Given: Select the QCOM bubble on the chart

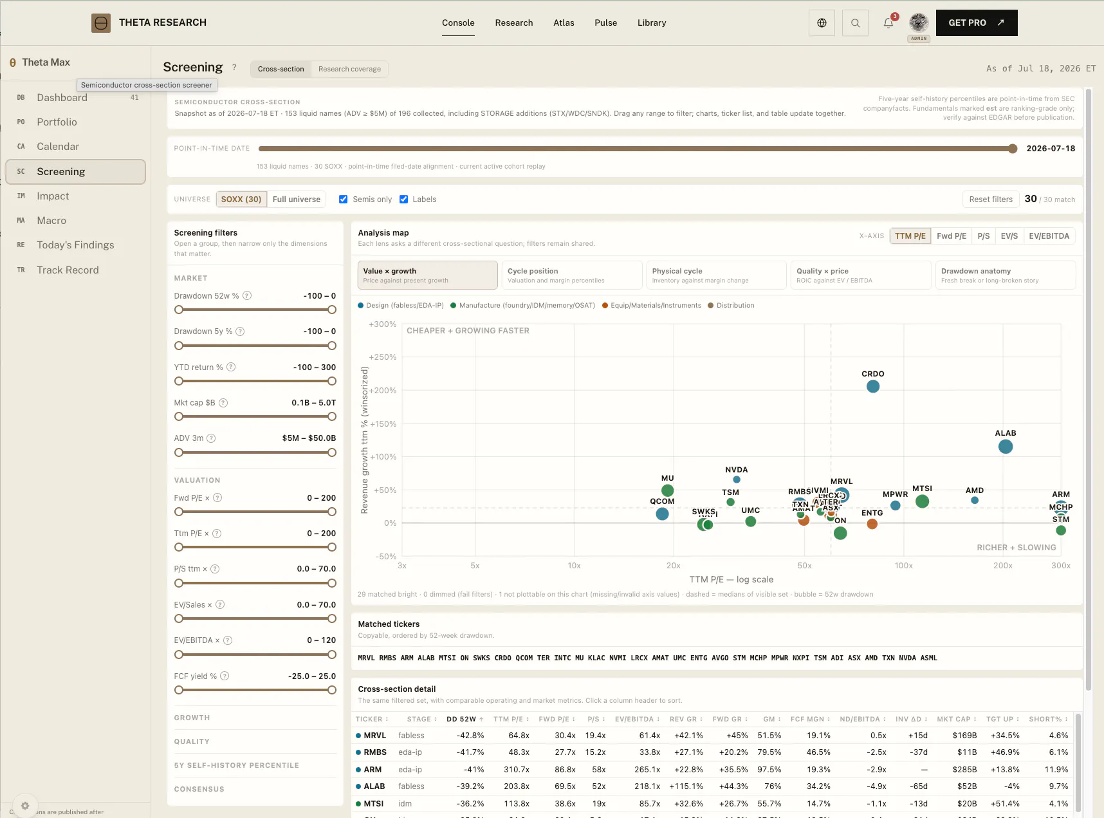Looking at the screenshot, I should [662, 514].
